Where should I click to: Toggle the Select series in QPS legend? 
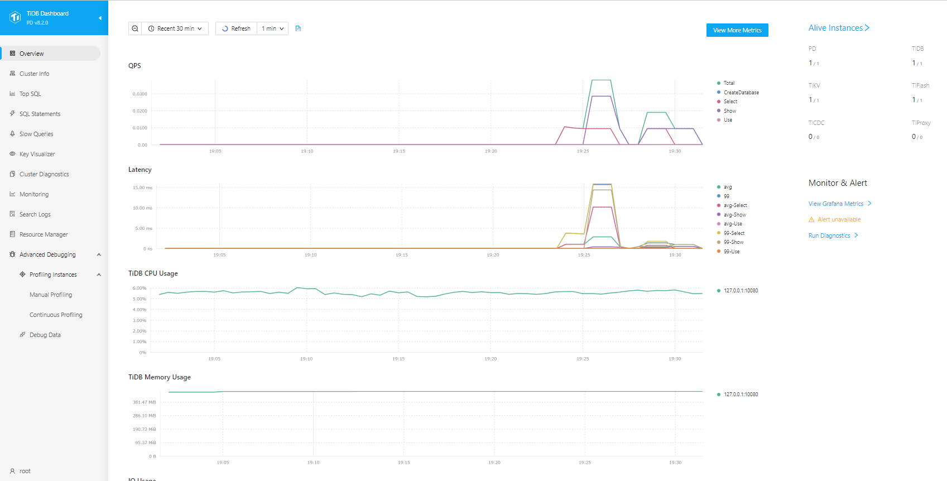[727, 102]
